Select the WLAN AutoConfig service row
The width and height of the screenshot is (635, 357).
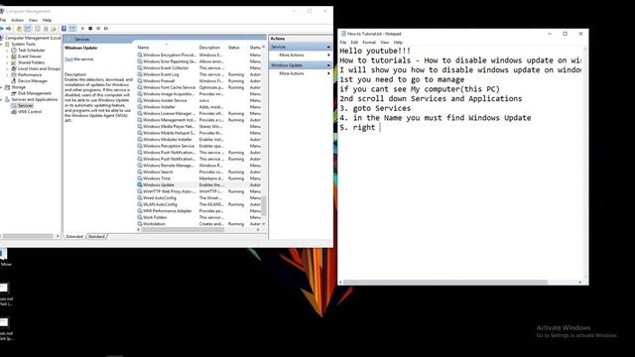(x=198, y=204)
